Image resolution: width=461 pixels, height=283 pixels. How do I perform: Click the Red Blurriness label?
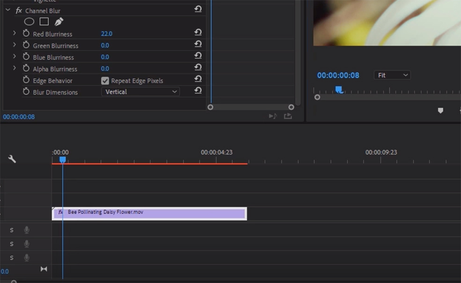52,34
